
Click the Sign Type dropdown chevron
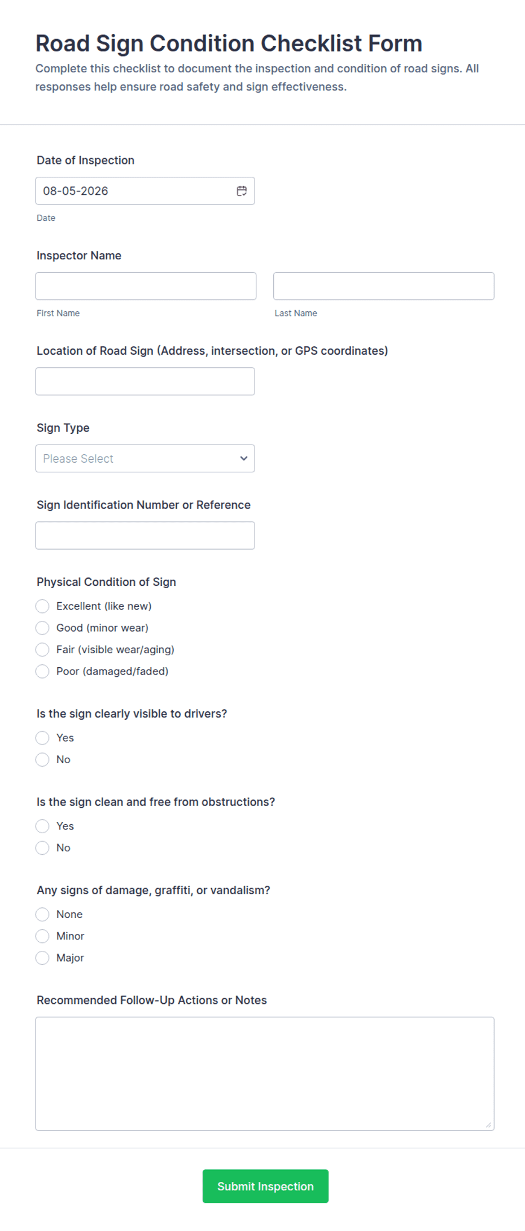(x=244, y=458)
